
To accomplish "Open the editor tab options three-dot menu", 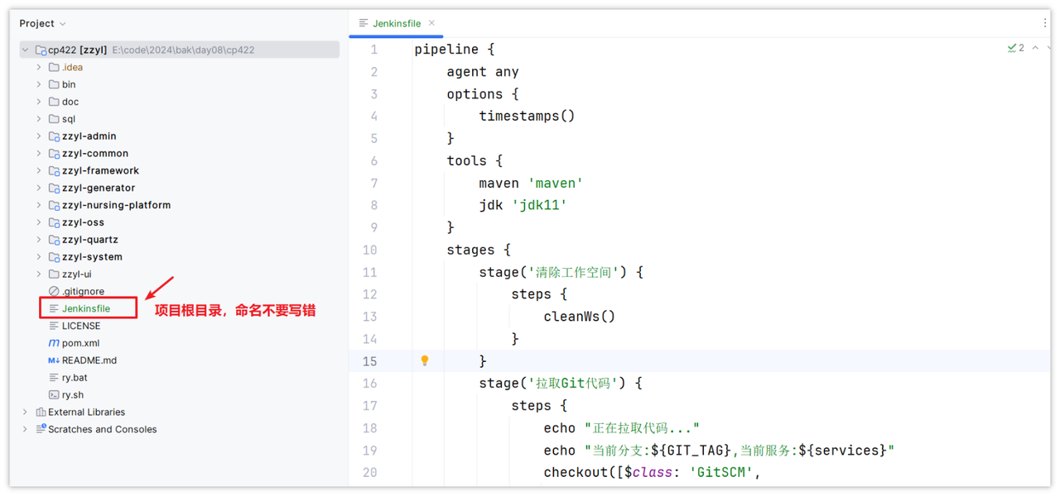I will click(1045, 24).
